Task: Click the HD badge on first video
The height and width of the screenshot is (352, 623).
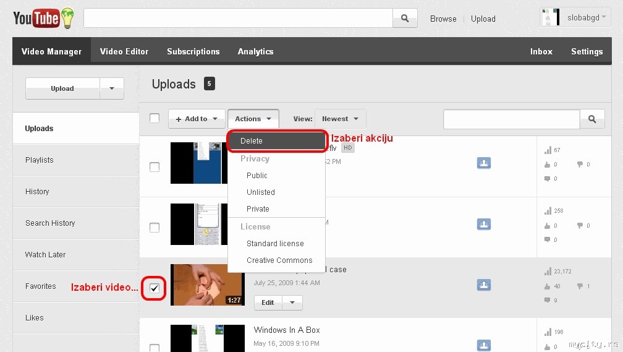Action: pyautogui.click(x=347, y=148)
